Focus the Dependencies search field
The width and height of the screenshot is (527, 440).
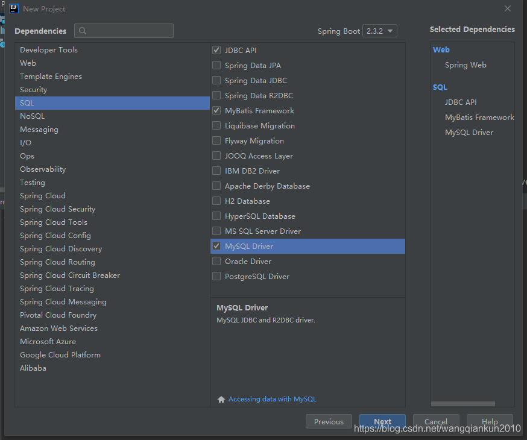(124, 31)
